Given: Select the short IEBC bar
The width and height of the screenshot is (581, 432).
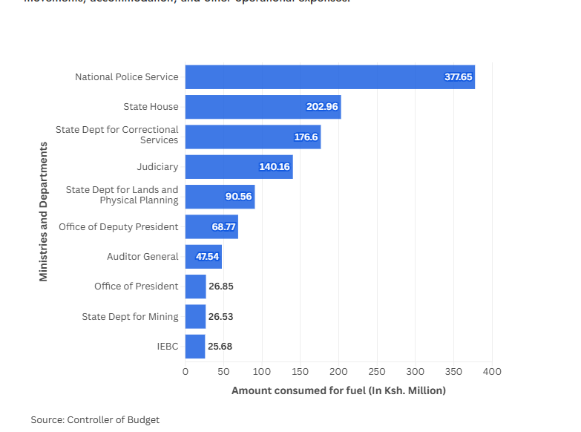Looking at the screenshot, I should point(195,347).
